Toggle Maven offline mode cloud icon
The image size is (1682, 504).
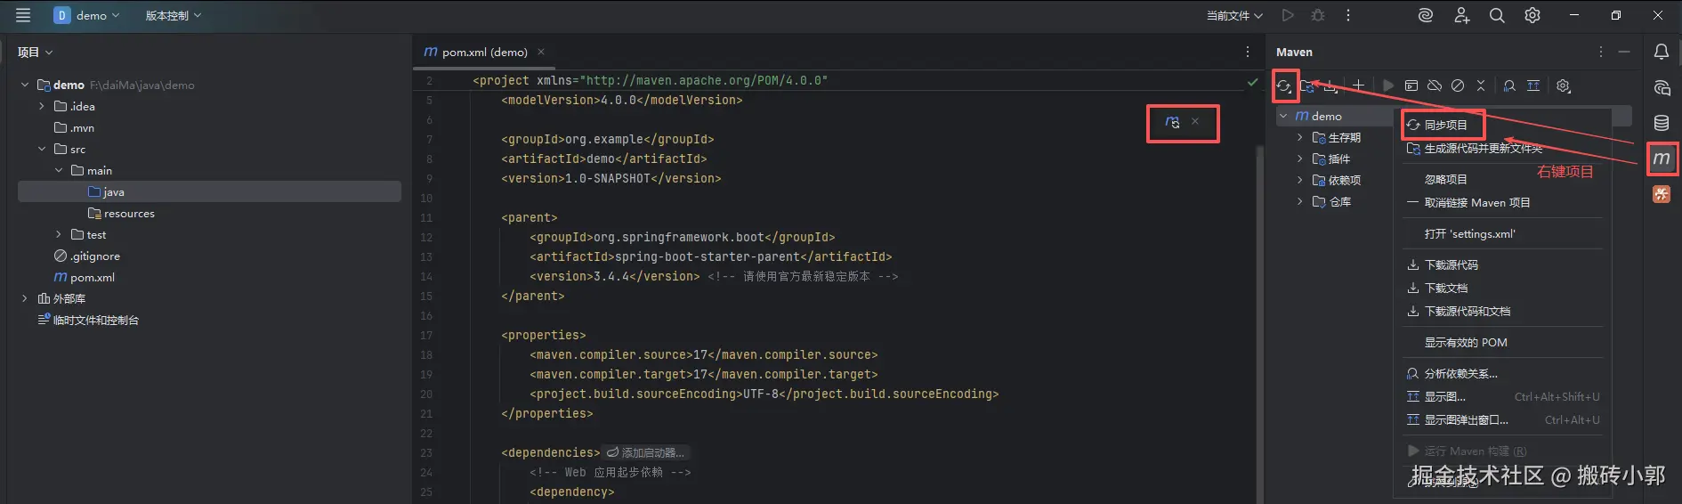point(1435,85)
